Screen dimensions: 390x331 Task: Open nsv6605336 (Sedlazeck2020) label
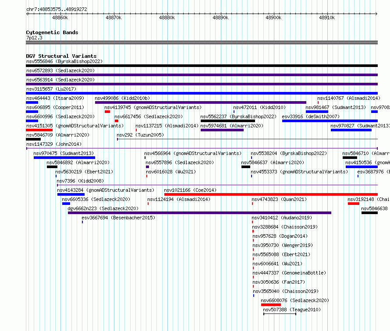point(96,199)
